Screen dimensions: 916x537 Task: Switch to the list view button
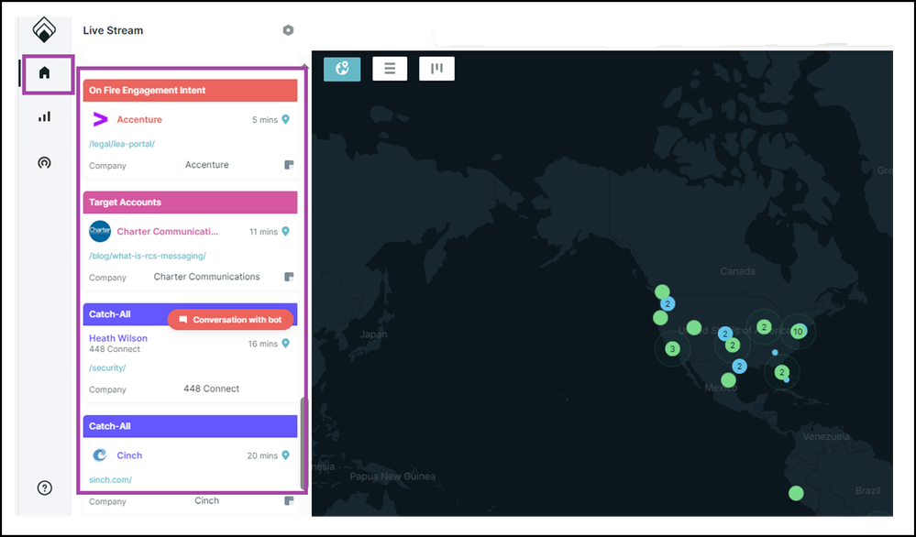(x=390, y=69)
